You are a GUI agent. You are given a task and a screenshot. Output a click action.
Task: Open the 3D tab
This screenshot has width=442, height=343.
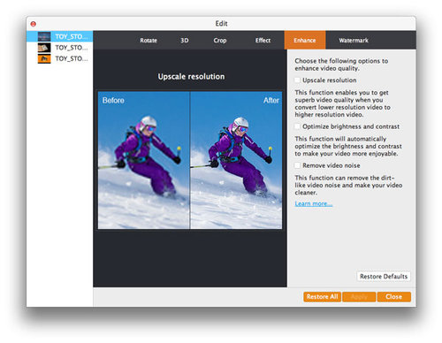coord(185,41)
